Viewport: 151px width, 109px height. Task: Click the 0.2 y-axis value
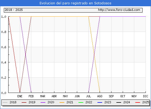click(x=4, y=78)
